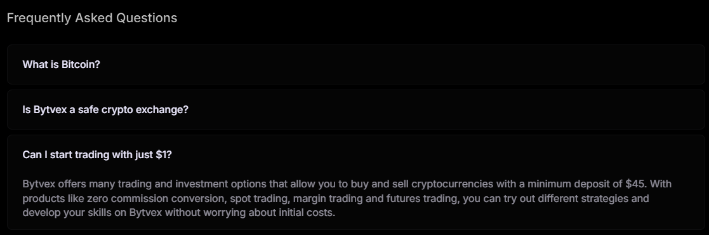The height and width of the screenshot is (235, 709).
Task: Click the word "Bitcoin?" in first question
Action: pos(81,64)
